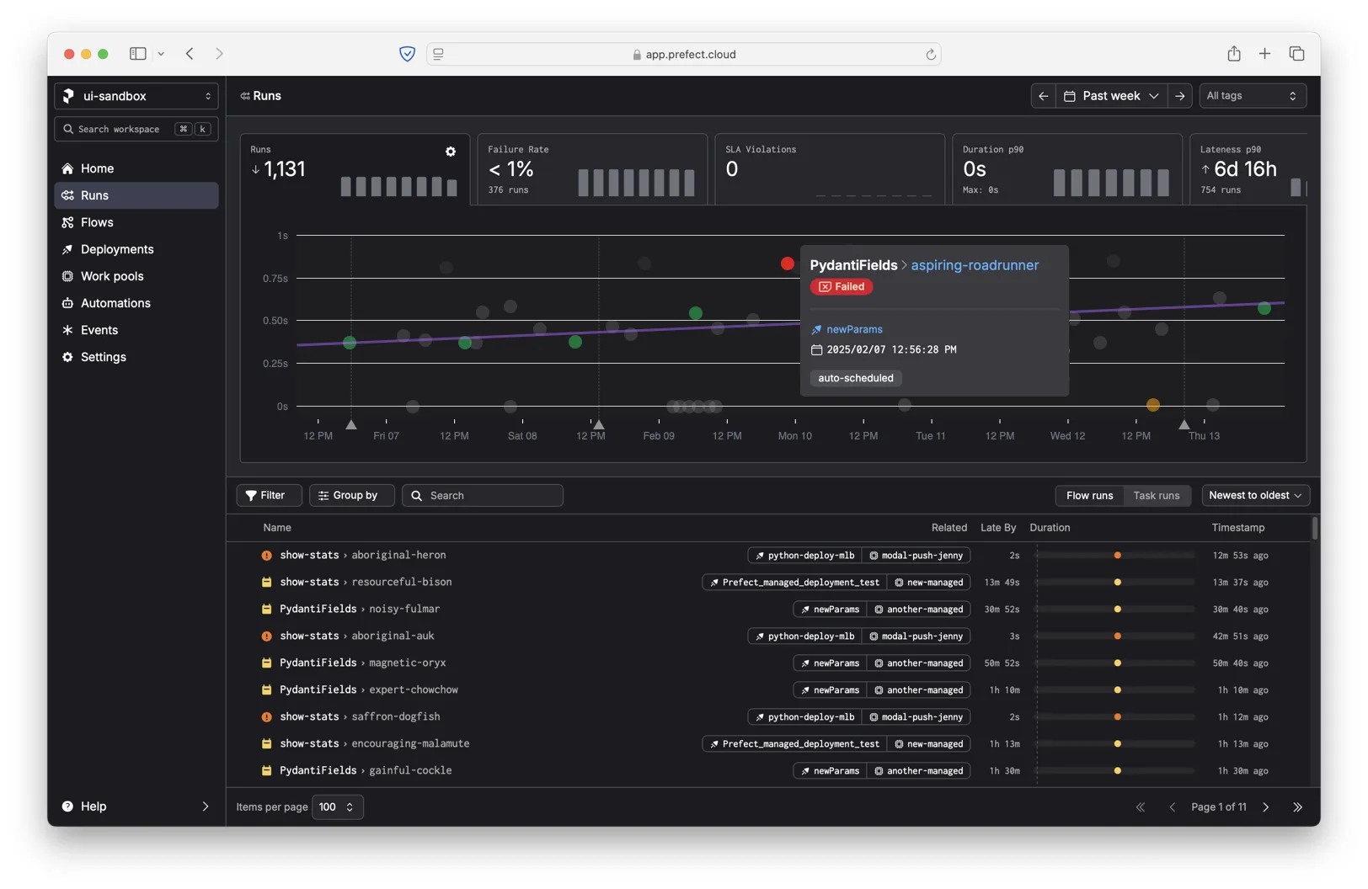1368x889 pixels.
Task: Click Prefect_managed_deployment_test tag on resourceful-bison row
Action: click(794, 583)
